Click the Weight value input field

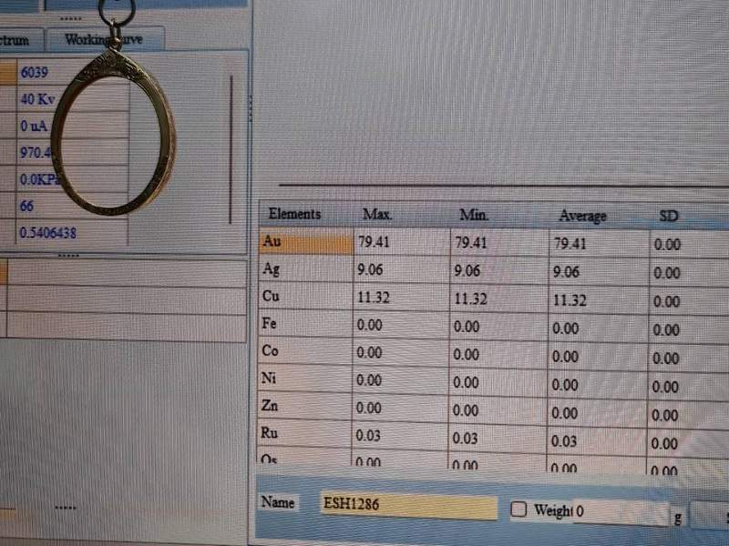[x=620, y=511]
